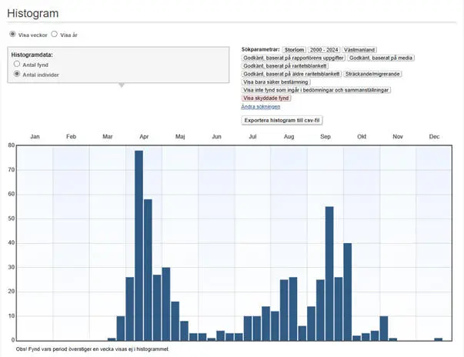Click the '2000 - 2024' parameter tag
The image size is (464, 357).
(x=323, y=49)
